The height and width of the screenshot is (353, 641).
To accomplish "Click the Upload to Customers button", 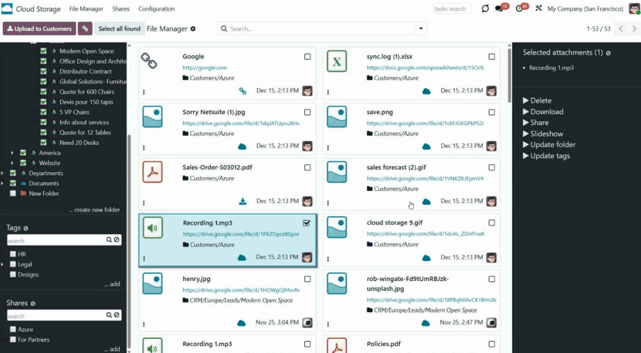I will click(x=39, y=29).
